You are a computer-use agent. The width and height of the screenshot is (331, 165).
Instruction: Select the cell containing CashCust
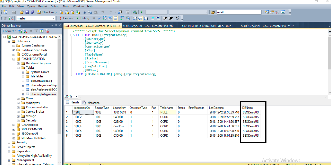pos(120,126)
